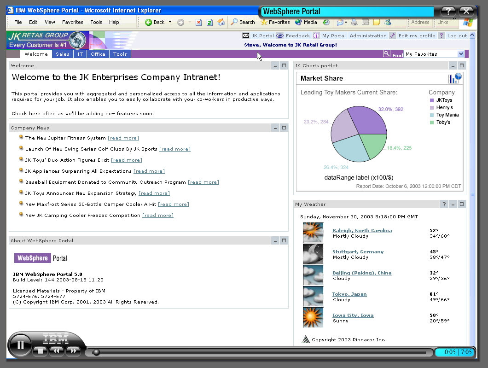The height and width of the screenshot is (368, 488).
Task: Switch to the Sales tab
Action: coord(62,54)
